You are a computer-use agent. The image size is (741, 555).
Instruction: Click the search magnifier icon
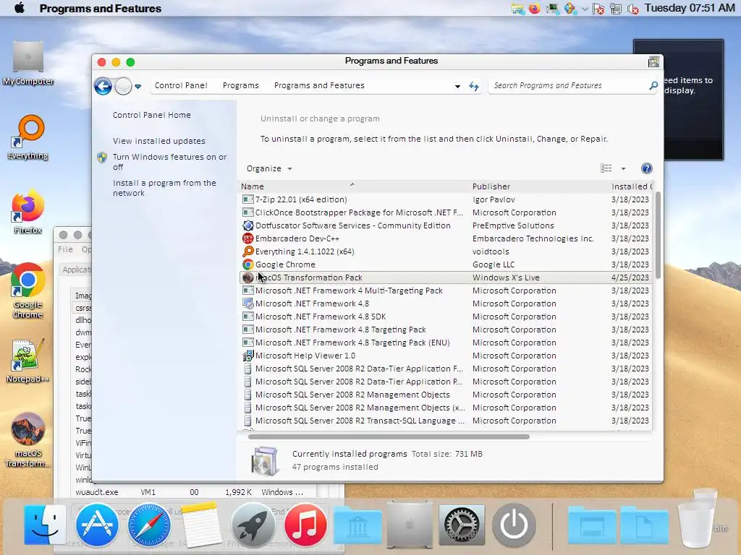pyautogui.click(x=653, y=85)
